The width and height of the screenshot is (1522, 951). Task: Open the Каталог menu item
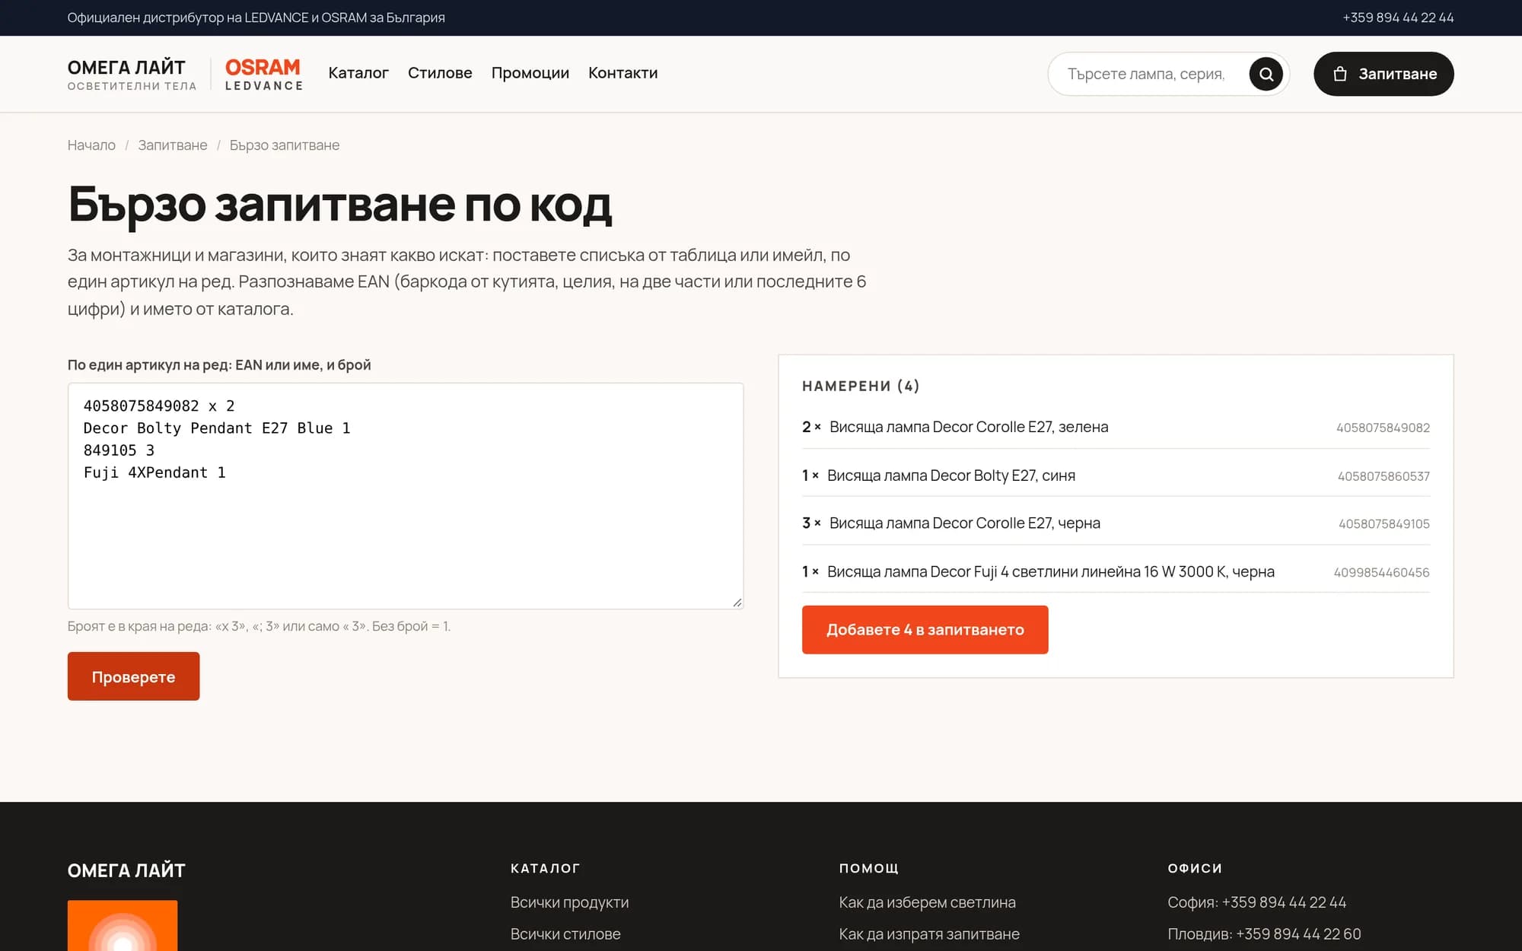click(x=358, y=73)
